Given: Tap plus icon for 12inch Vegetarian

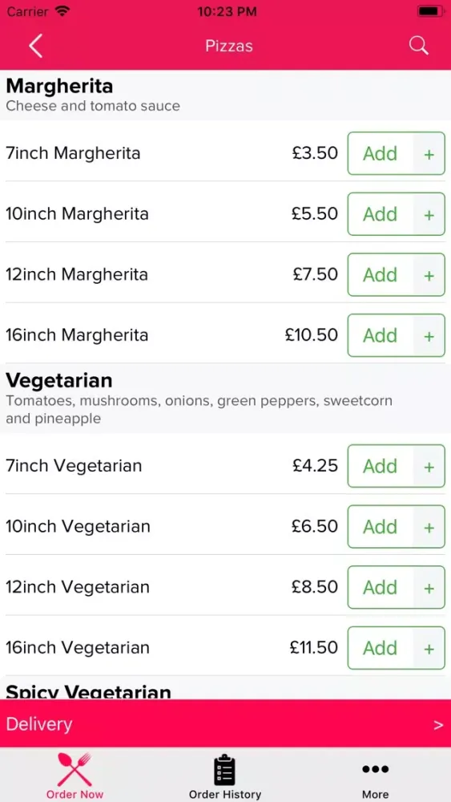Looking at the screenshot, I should pos(429,587).
